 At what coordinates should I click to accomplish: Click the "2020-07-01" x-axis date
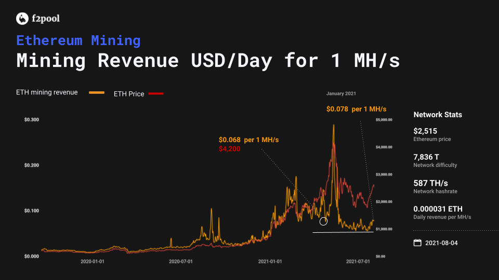181,261
